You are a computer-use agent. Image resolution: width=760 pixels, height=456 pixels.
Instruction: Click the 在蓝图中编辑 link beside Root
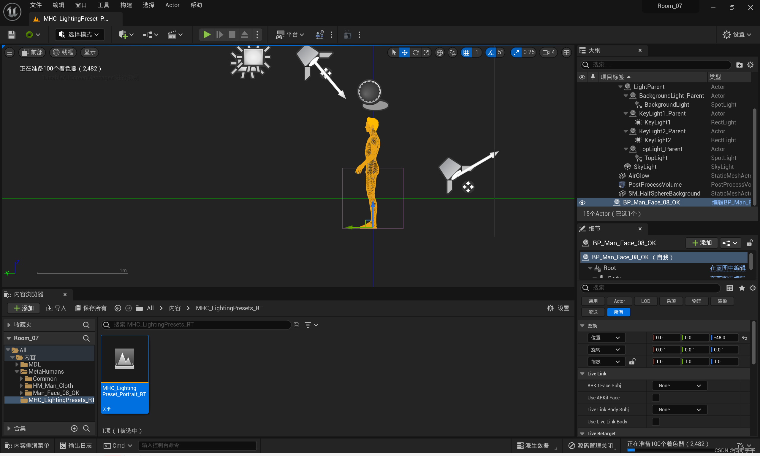[x=727, y=268]
